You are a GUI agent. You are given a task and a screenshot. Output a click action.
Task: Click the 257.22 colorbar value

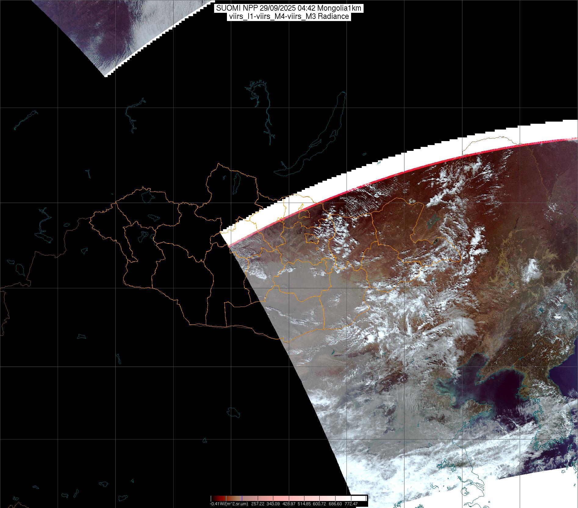point(257,504)
